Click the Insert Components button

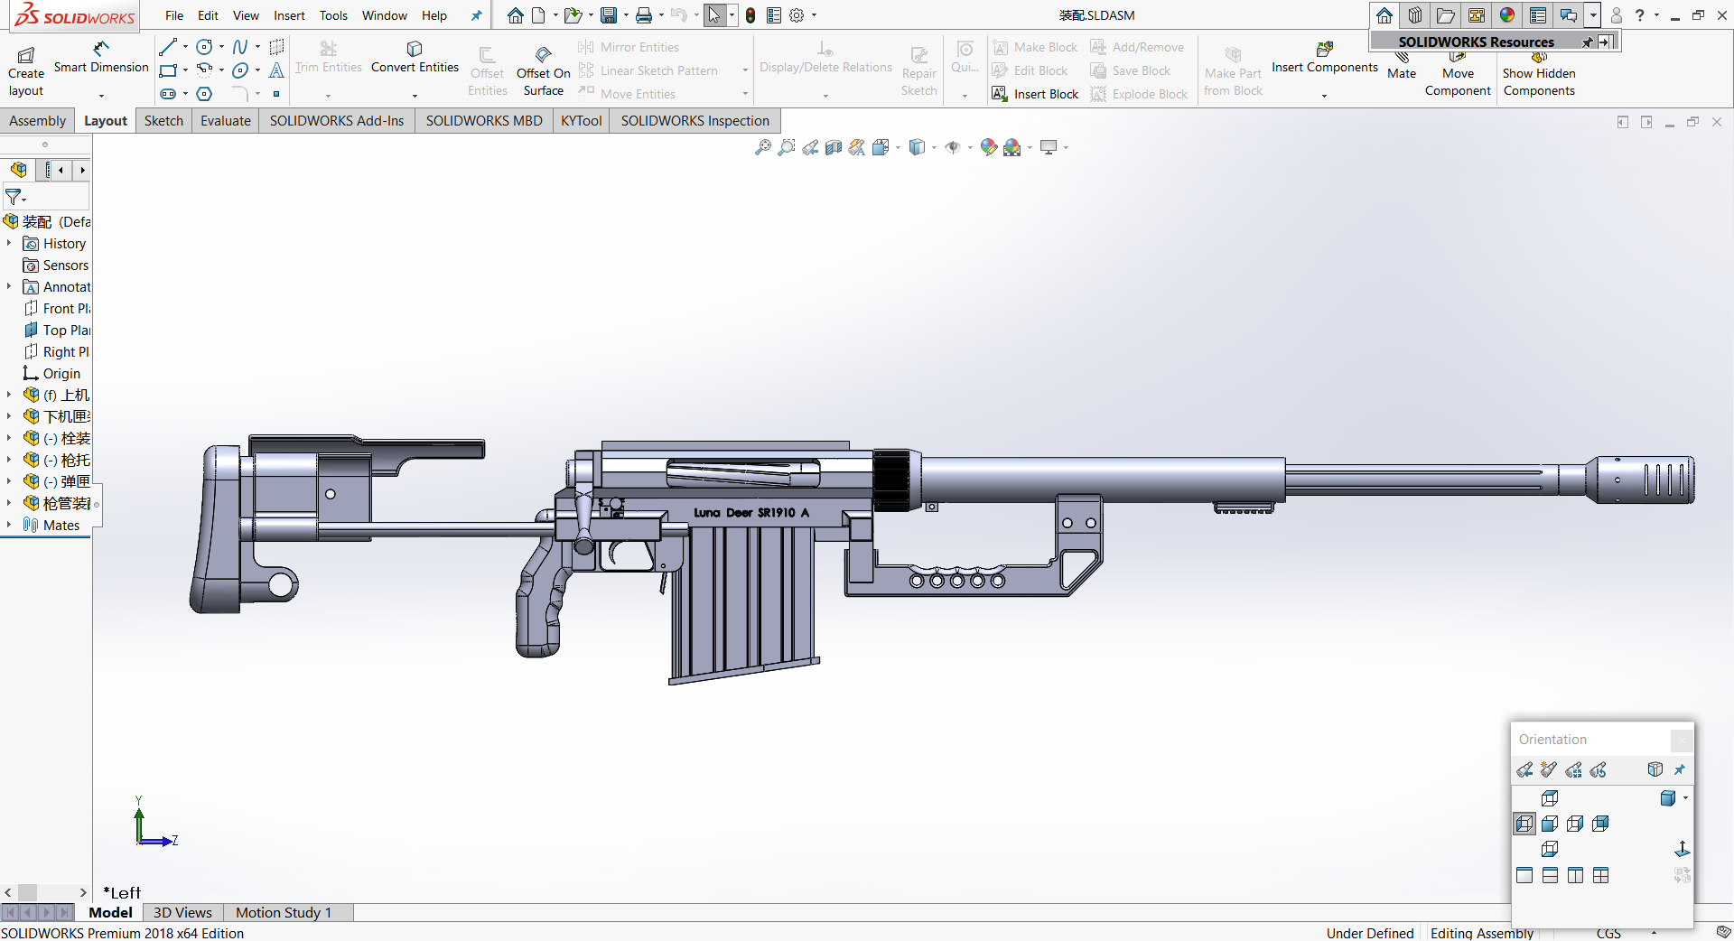(x=1325, y=57)
